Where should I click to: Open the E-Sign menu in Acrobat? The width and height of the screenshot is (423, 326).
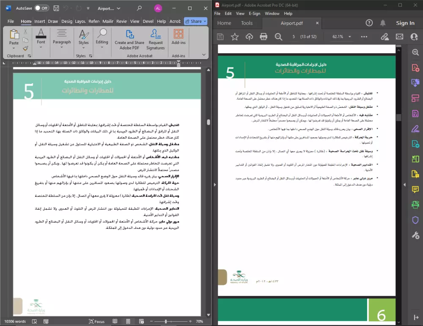(x=254, y=13)
